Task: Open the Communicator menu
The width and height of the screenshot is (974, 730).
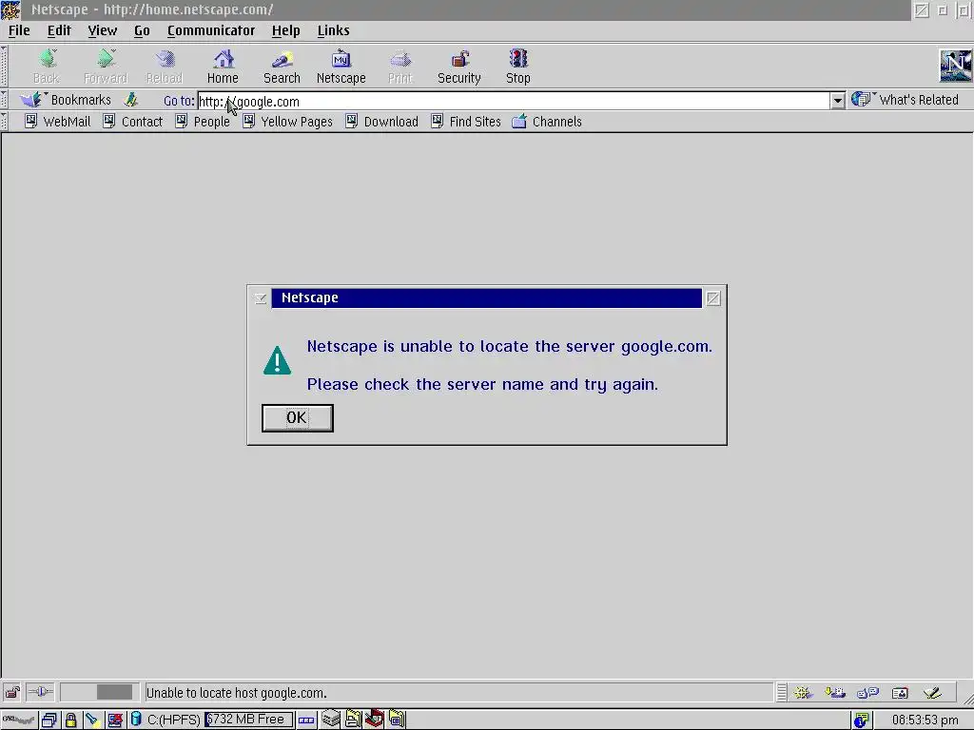Action: (211, 30)
